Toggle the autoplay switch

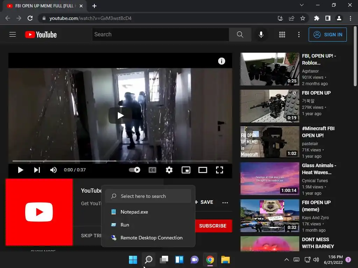pyautogui.click(x=135, y=170)
